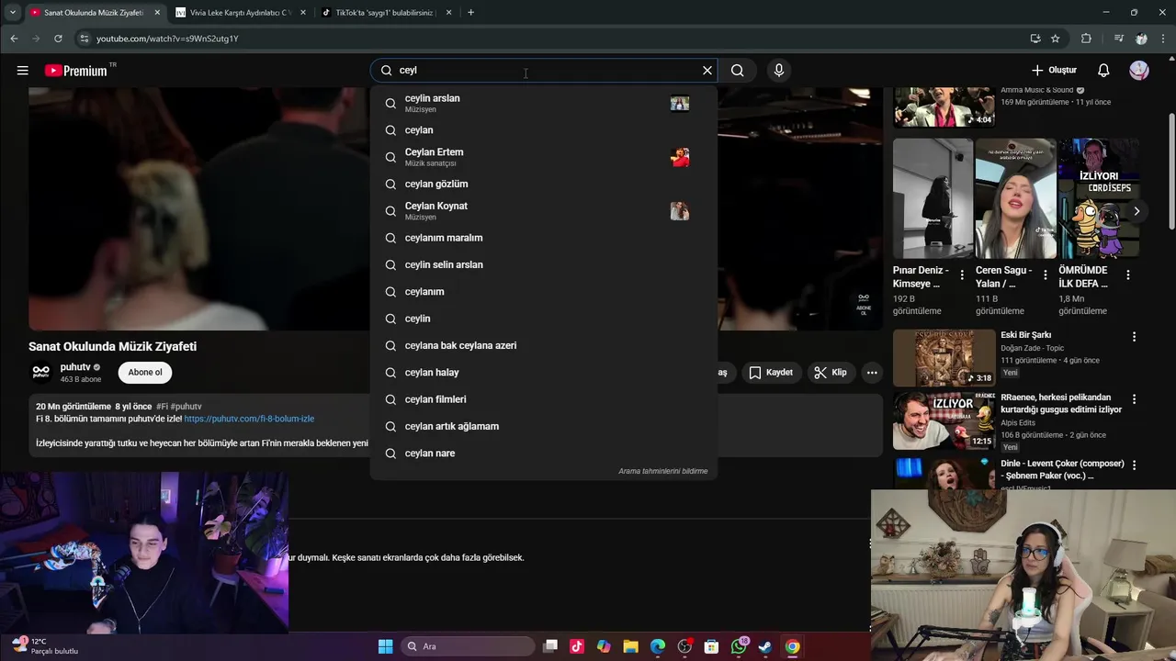The height and width of the screenshot is (661, 1176).
Task: Click 'Arama tahminlerini bildirme' report link
Action: (x=662, y=471)
